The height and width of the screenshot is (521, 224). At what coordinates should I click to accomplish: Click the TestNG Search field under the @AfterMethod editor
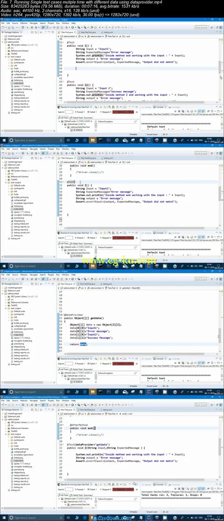click(69, 489)
